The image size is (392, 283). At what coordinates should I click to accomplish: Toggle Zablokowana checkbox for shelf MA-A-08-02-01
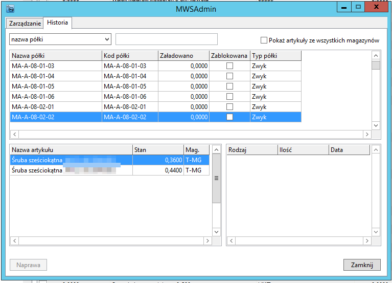[229, 107]
